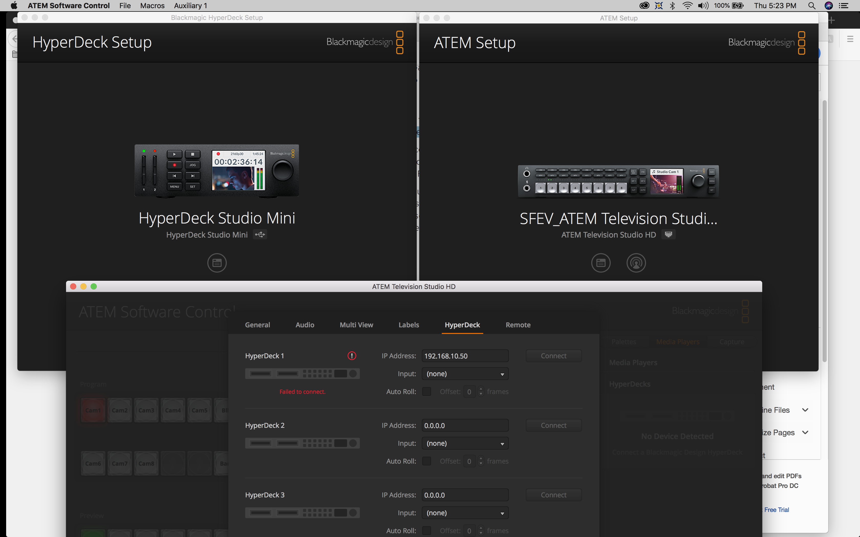860x537 pixels.
Task: Enable HyperDeck 1 Auto Roll checkbox
Action: tap(426, 391)
